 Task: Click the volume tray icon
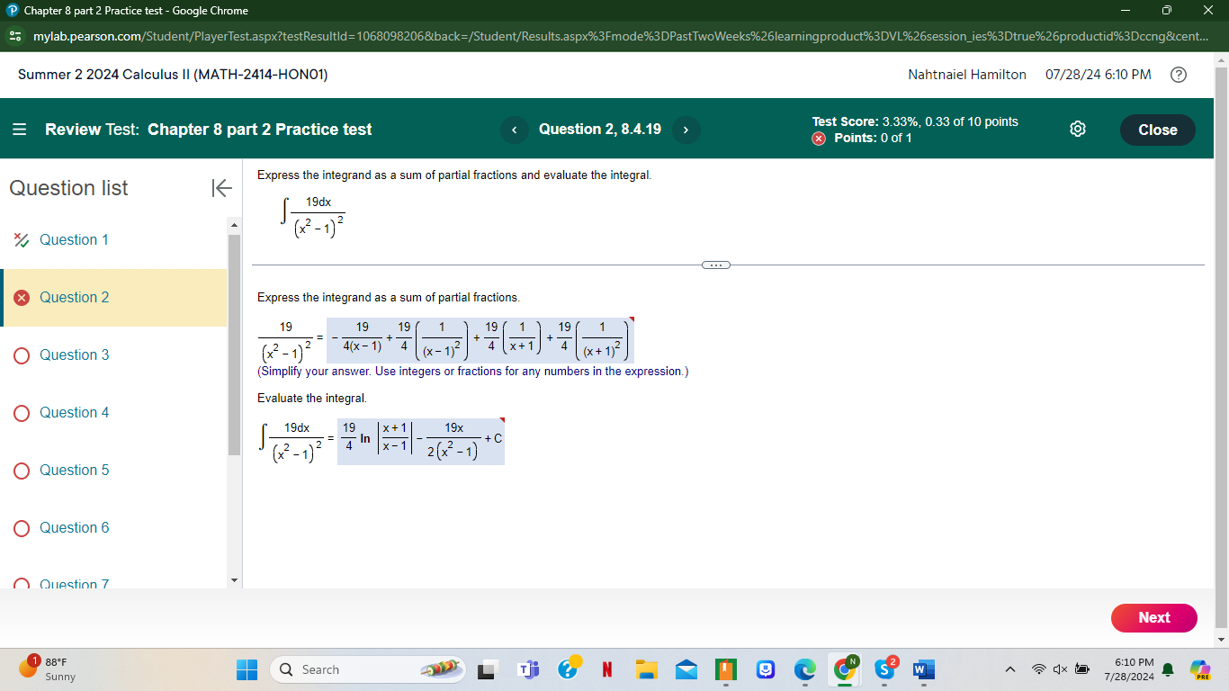(1061, 669)
